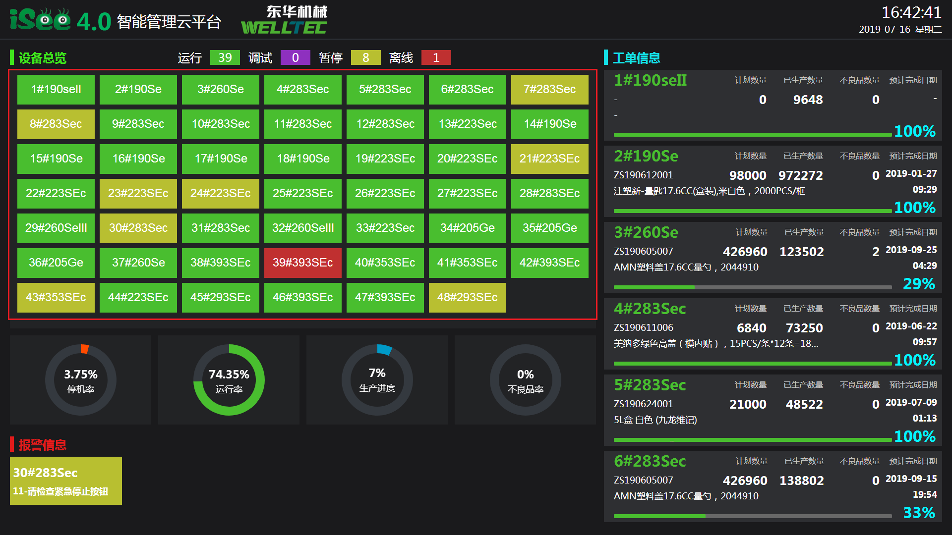Select paused machine tile 7#283Sec
The image size is (952, 535).
[549, 89]
